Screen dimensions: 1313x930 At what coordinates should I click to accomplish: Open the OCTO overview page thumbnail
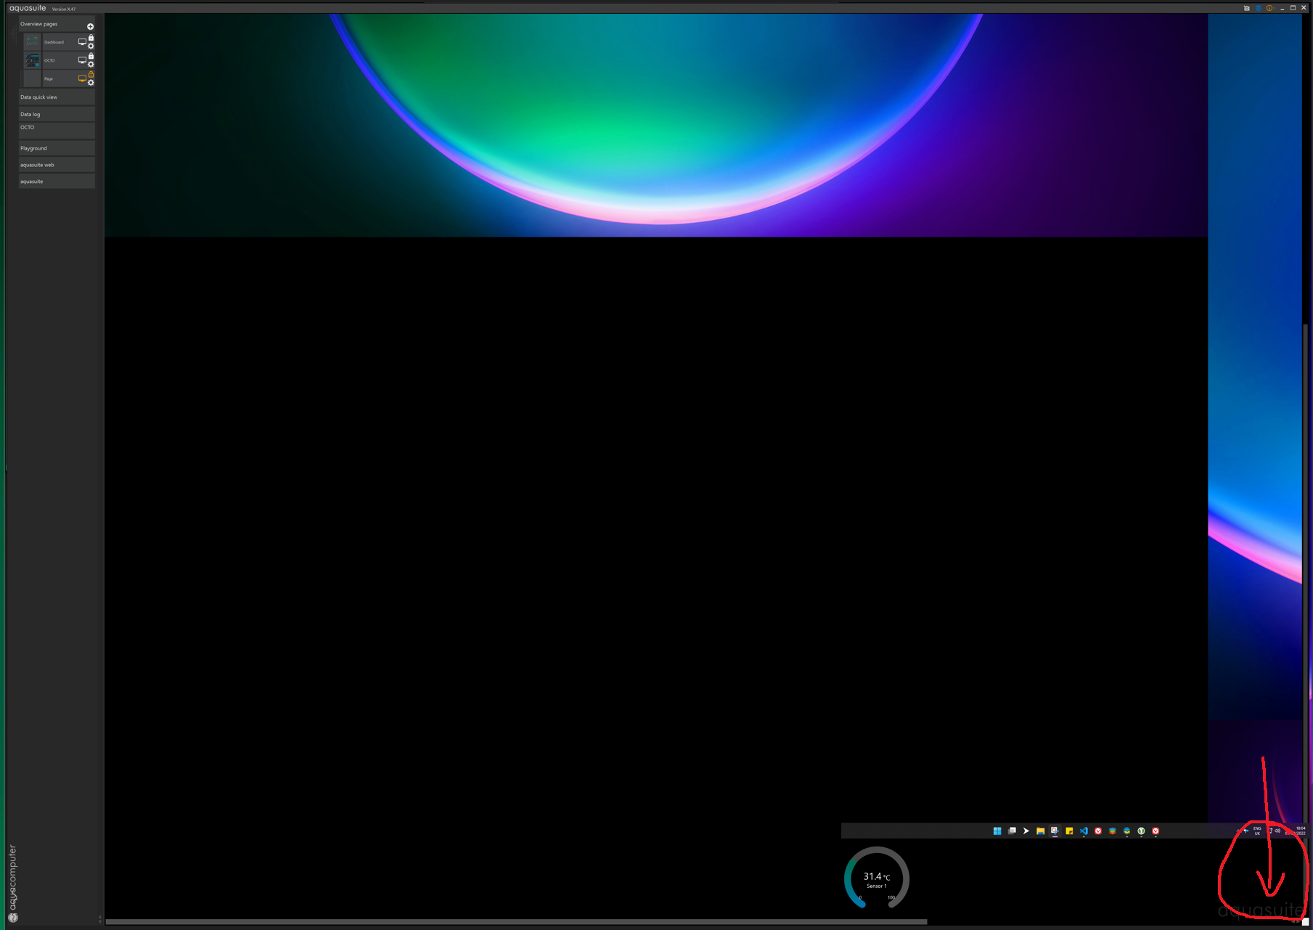click(x=33, y=60)
